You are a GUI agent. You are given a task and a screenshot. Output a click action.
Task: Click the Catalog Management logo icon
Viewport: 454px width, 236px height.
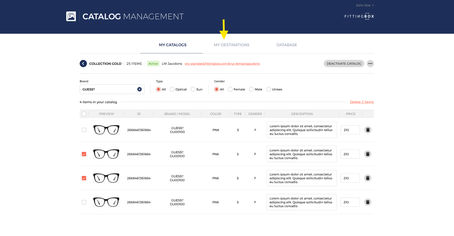pos(71,17)
